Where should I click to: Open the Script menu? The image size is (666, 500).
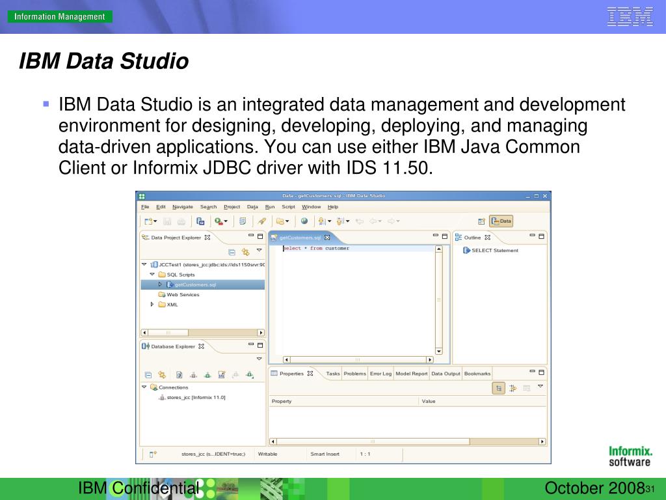pos(288,206)
